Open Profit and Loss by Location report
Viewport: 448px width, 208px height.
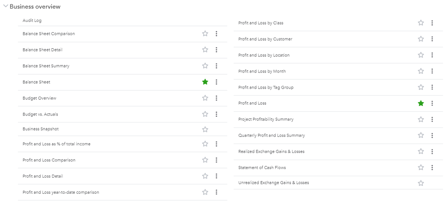tap(264, 55)
